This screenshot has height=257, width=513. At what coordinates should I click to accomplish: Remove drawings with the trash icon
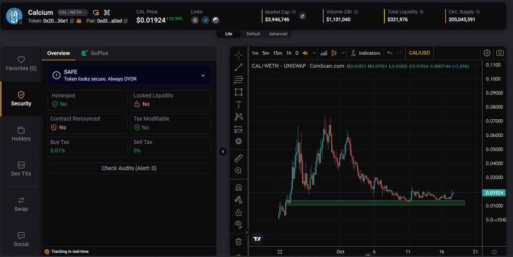239,242
